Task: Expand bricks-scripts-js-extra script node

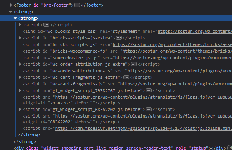Action: (x=20, y=38)
